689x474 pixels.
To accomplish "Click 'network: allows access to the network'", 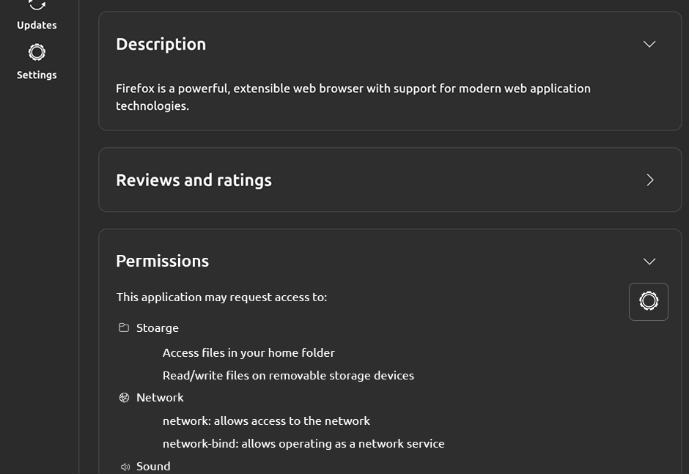I will [x=266, y=421].
